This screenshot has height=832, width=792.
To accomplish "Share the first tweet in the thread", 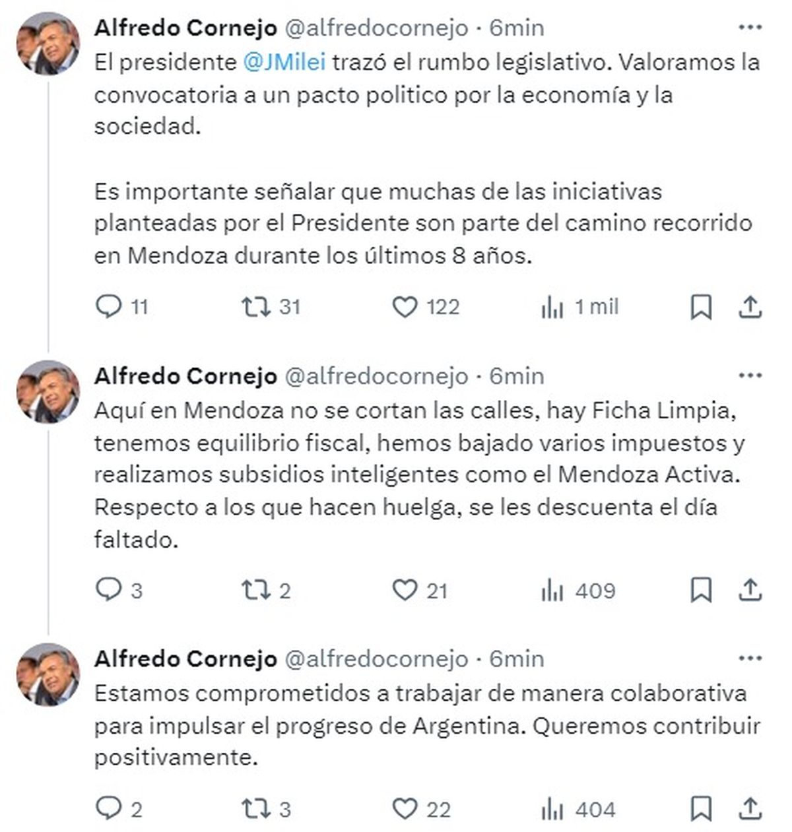I will click(x=750, y=307).
